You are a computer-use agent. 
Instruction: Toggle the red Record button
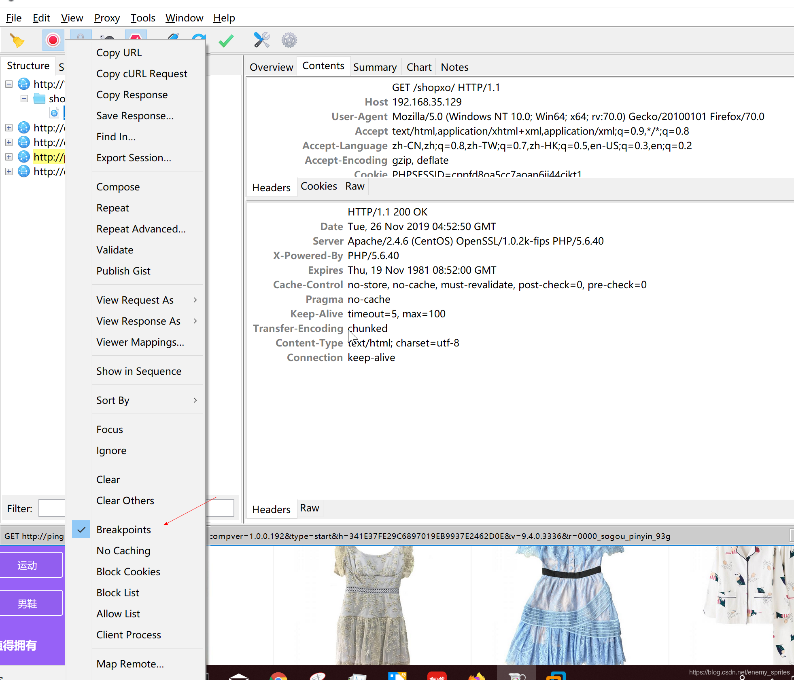coord(53,40)
